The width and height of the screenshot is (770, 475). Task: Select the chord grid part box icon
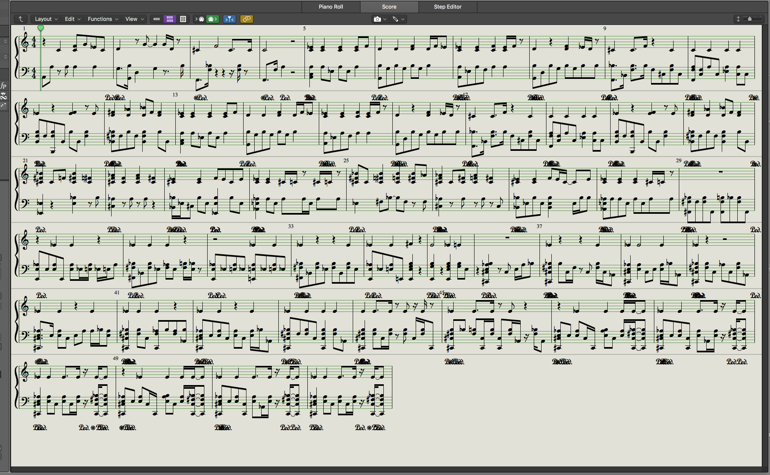pyautogui.click(x=4, y=106)
